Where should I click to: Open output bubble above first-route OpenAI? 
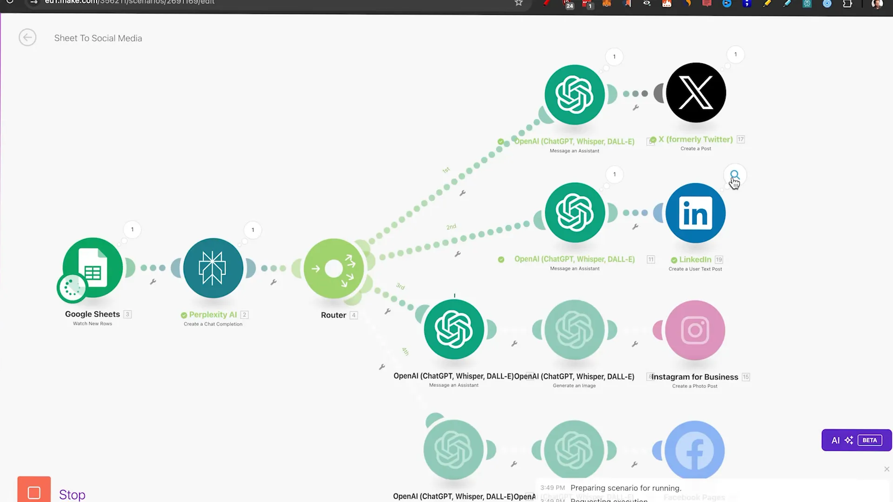614,57
